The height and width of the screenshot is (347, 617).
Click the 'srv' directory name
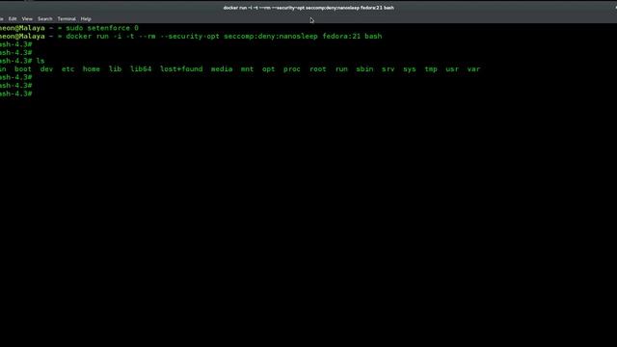pos(388,68)
